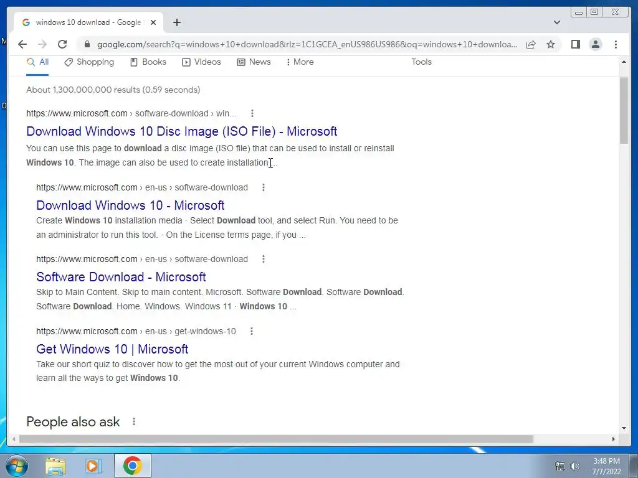The height and width of the screenshot is (478, 638).
Task: Close the 'windows 10 download' tab
Action: click(153, 22)
